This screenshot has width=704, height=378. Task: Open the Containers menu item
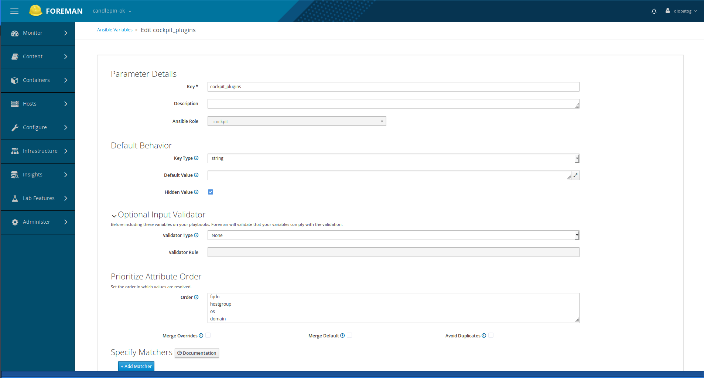pyautogui.click(x=38, y=80)
